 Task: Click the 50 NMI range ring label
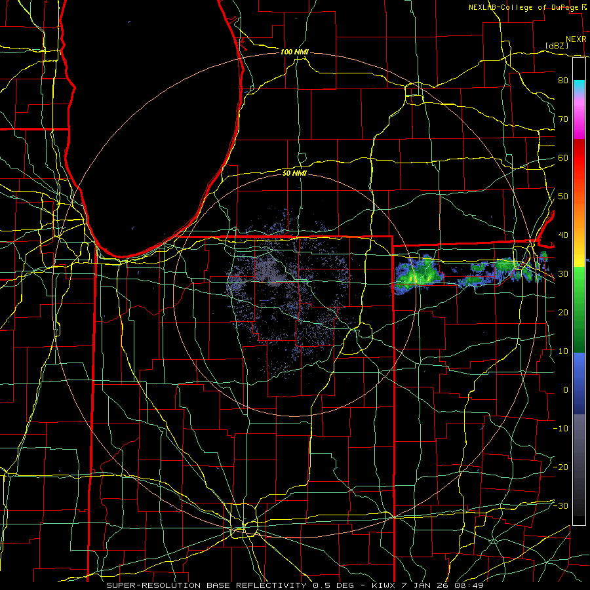(294, 173)
